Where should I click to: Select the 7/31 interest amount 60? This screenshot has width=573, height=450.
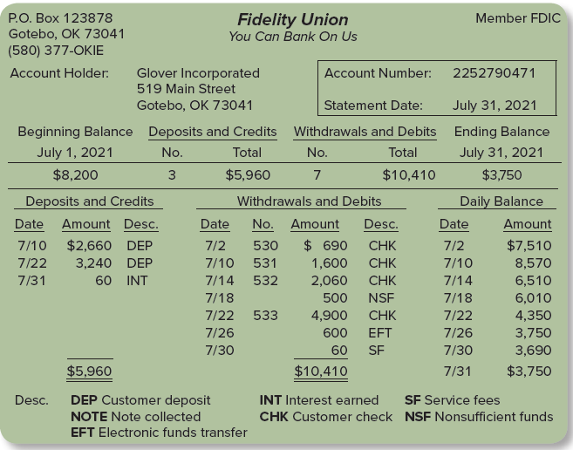pyautogui.click(x=104, y=281)
